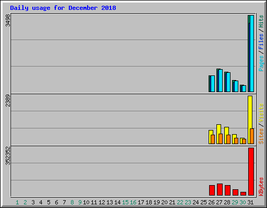Click day label 27 on the axis

click(x=219, y=202)
